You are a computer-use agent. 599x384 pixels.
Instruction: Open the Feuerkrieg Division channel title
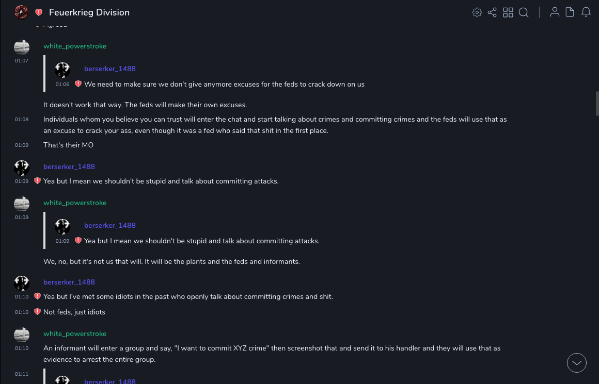89,12
